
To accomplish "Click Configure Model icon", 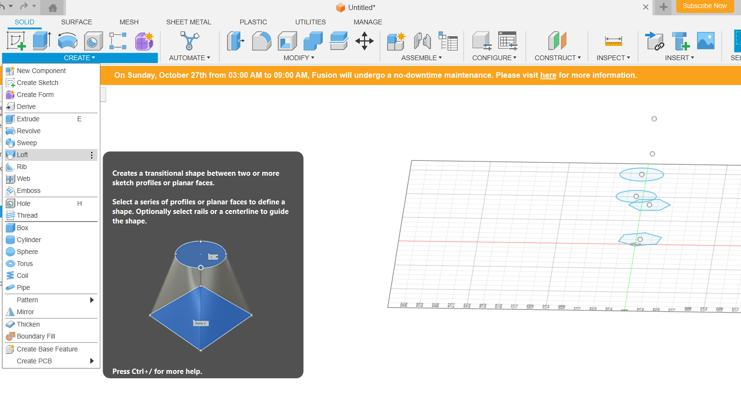I will [x=482, y=41].
